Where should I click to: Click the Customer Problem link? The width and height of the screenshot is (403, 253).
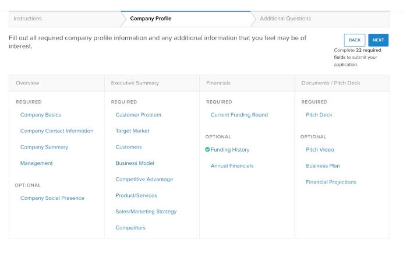coord(138,115)
